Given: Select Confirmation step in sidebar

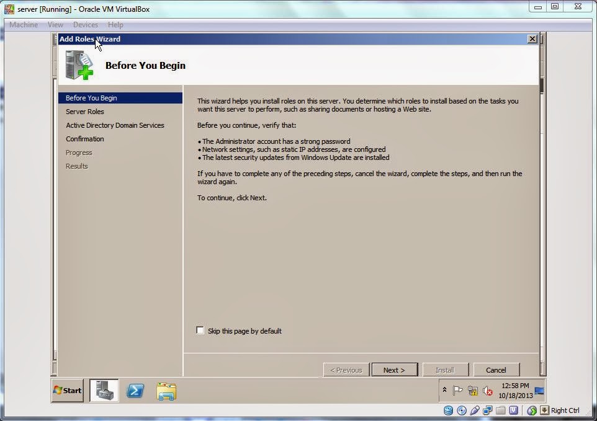Looking at the screenshot, I should pos(84,139).
